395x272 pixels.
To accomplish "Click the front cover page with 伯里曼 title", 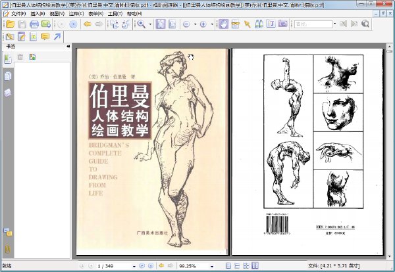I will 153,152.
